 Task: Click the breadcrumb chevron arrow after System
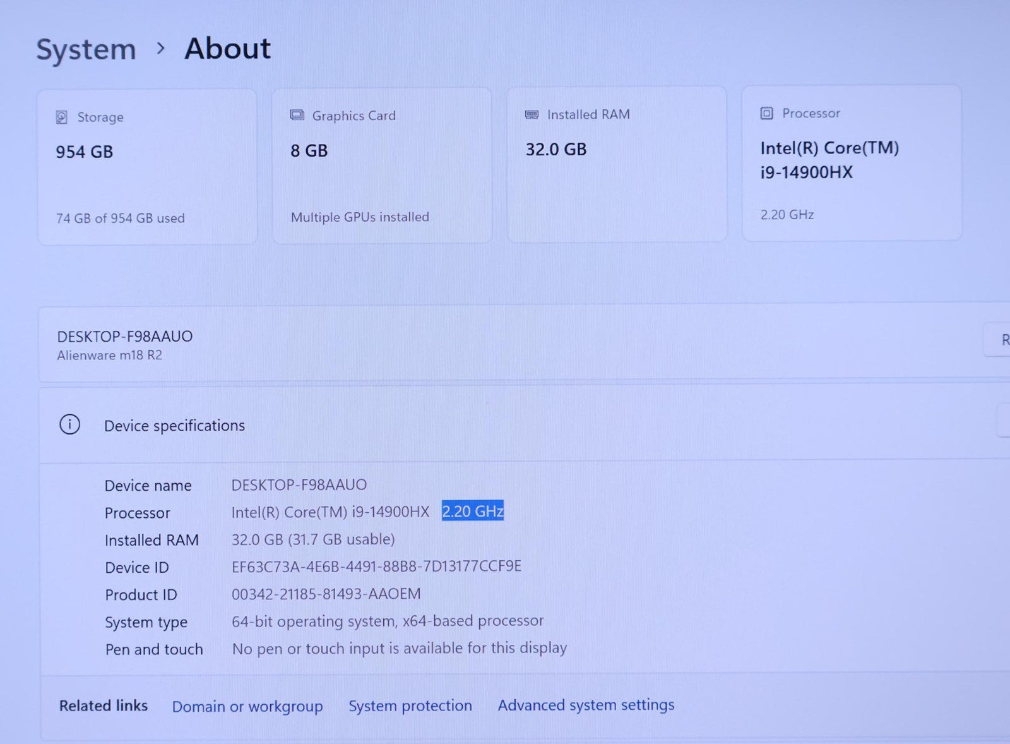tap(161, 48)
